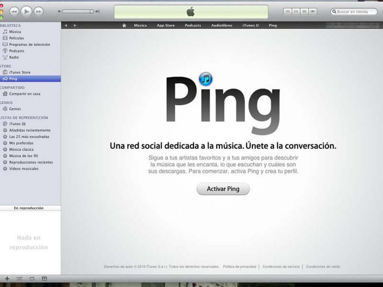Open the Condiciones de servicio link
The width and height of the screenshot is (383, 287).
[281, 266]
